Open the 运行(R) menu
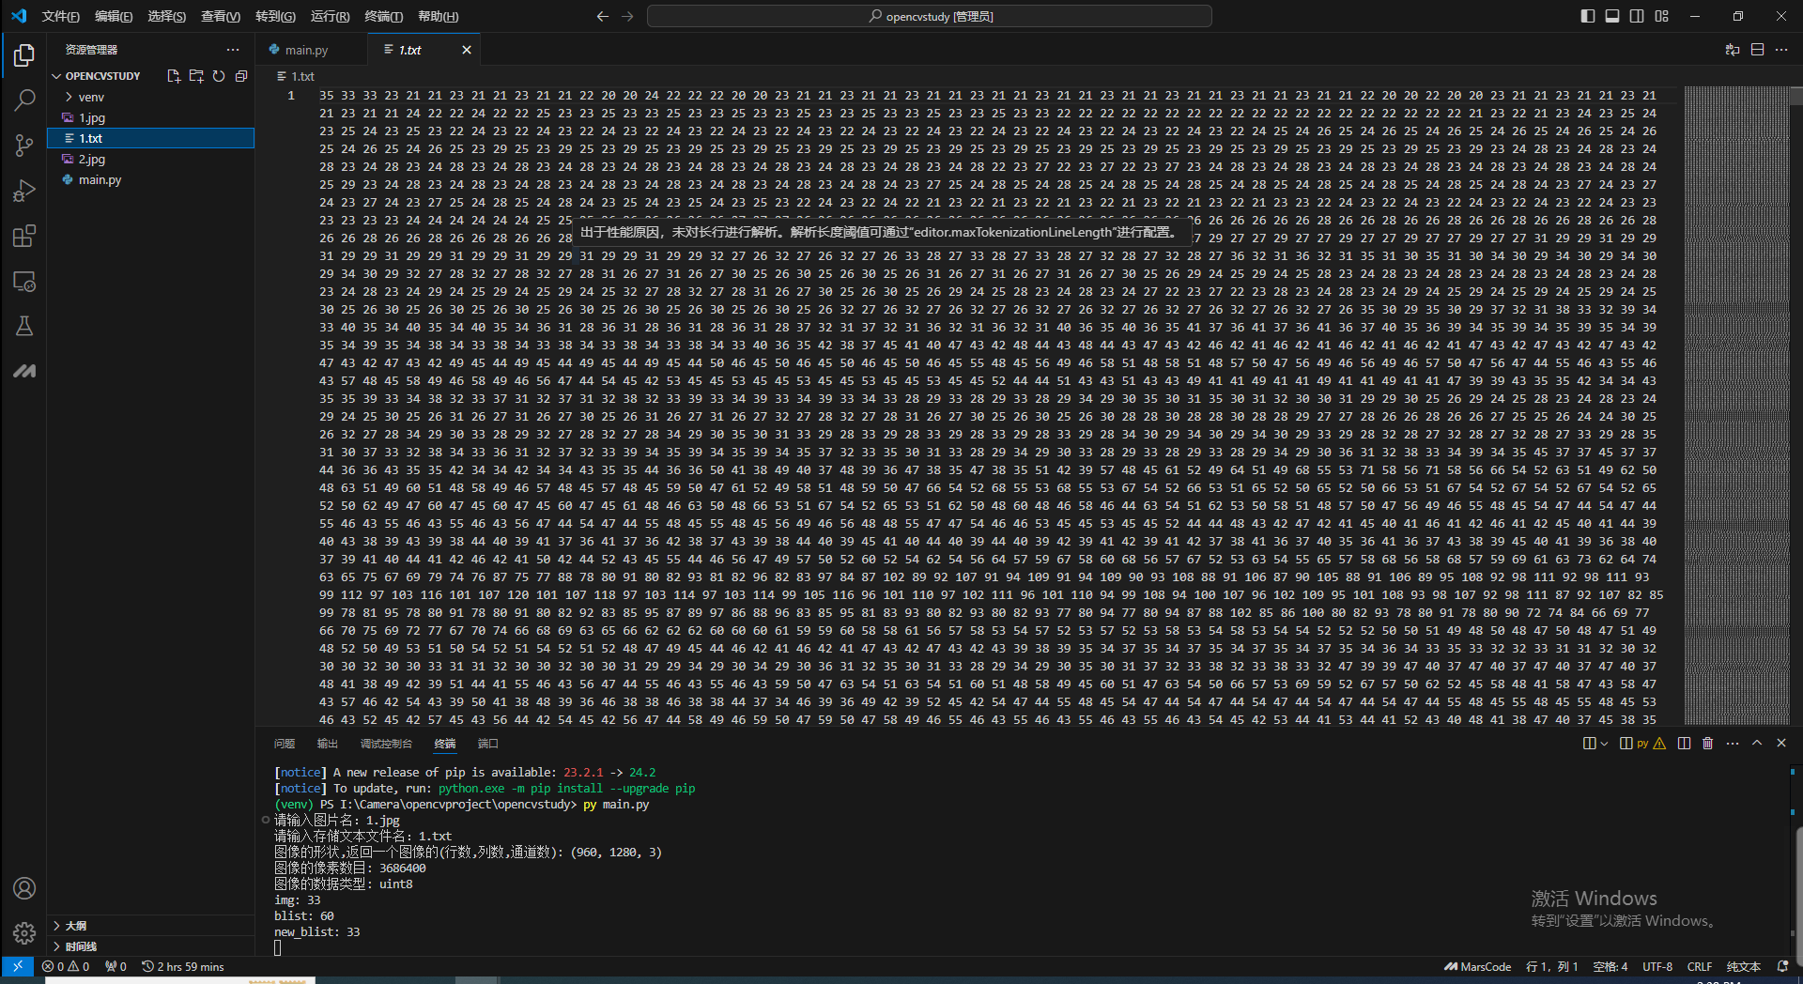Screen dimensions: 1803x984 coord(330,16)
